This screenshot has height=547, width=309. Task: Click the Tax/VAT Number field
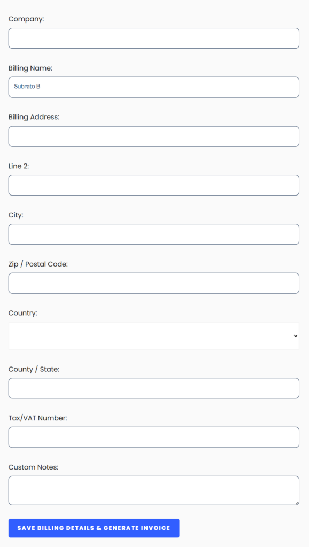click(x=153, y=437)
